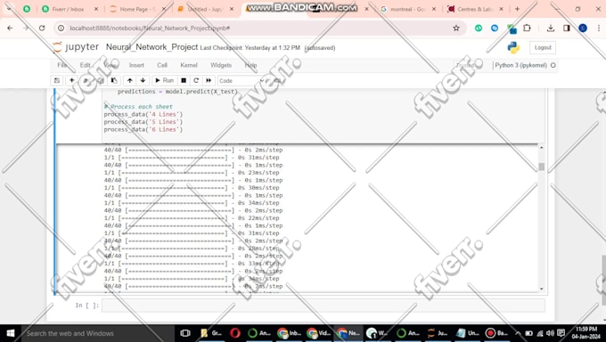Click the 0s 34ms/step output line

pyautogui.click(x=192, y=203)
